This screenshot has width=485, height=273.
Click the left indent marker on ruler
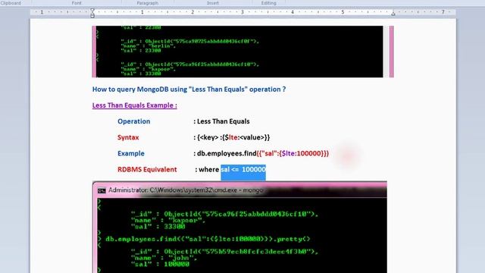[x=92, y=13]
